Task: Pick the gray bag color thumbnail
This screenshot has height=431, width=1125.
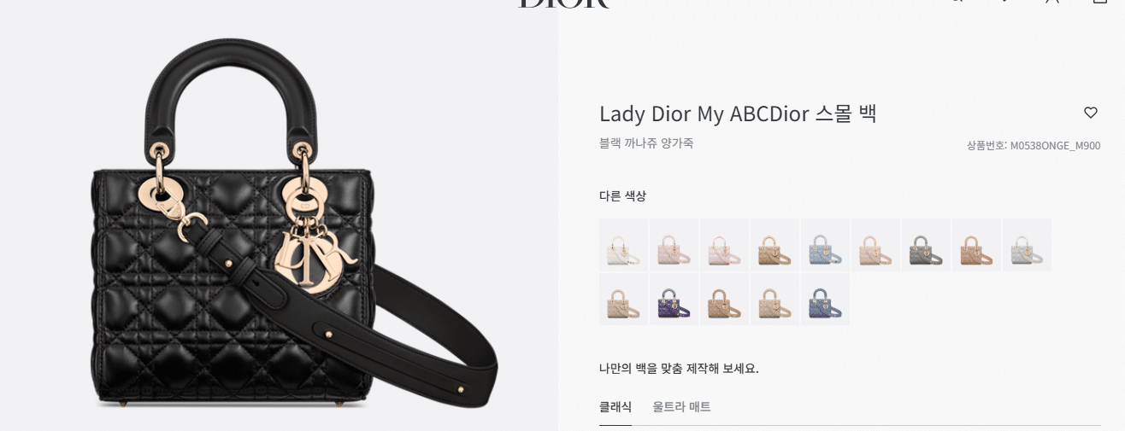Action: 926,245
